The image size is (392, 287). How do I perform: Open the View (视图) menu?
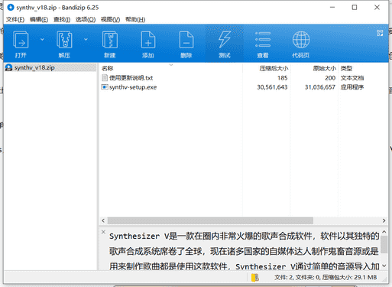pyautogui.click(x=110, y=19)
